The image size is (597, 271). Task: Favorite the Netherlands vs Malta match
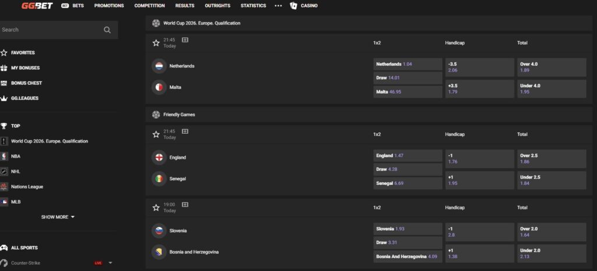point(156,43)
